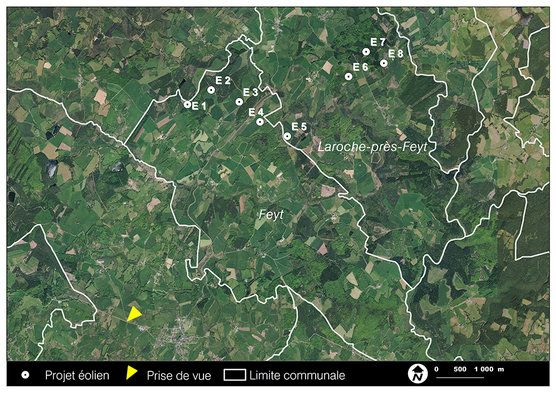Select the E 4 turbine circle marker
This screenshot has height=394, width=556.
pyautogui.click(x=260, y=122)
